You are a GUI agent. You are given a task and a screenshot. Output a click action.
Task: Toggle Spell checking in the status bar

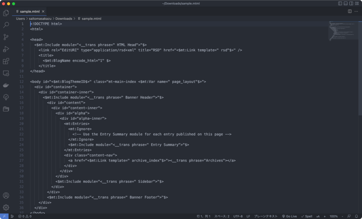[x=307, y=216]
